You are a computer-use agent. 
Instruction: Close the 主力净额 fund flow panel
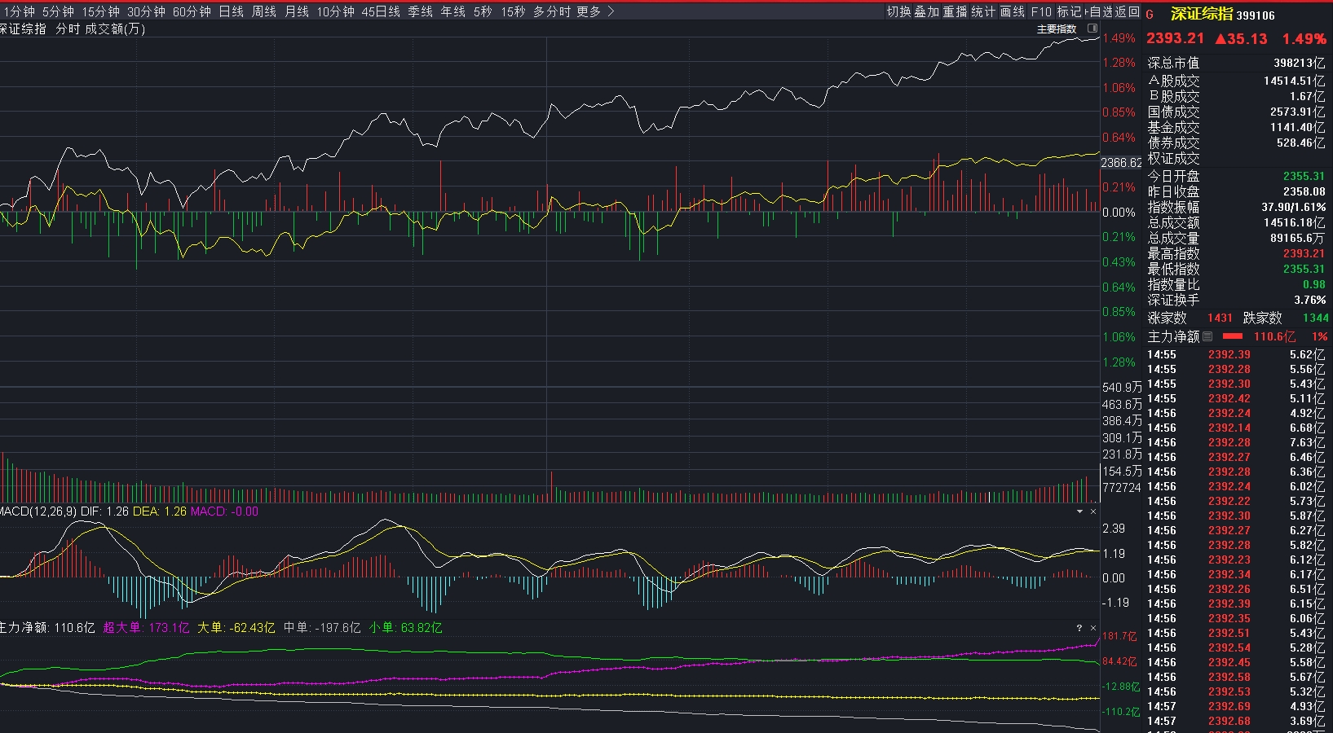pyautogui.click(x=1093, y=628)
